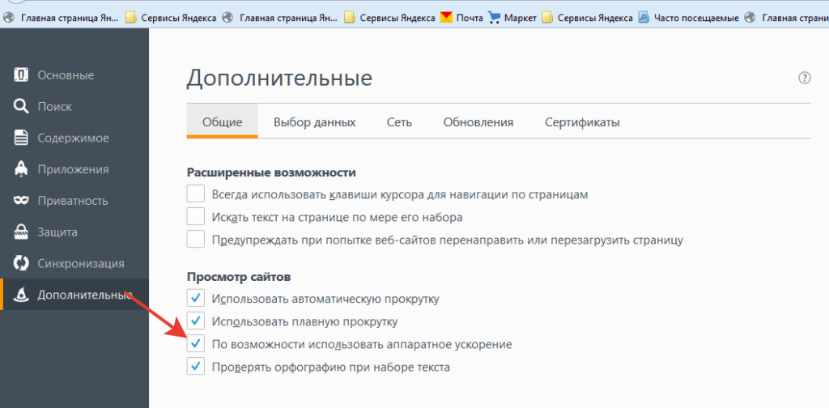This screenshot has height=408, width=829.
Task: Click the Синхронизация sync arrows icon
Action: pyautogui.click(x=22, y=264)
